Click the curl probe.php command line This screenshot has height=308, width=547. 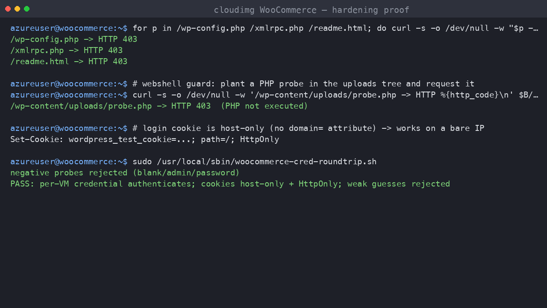coord(274,95)
